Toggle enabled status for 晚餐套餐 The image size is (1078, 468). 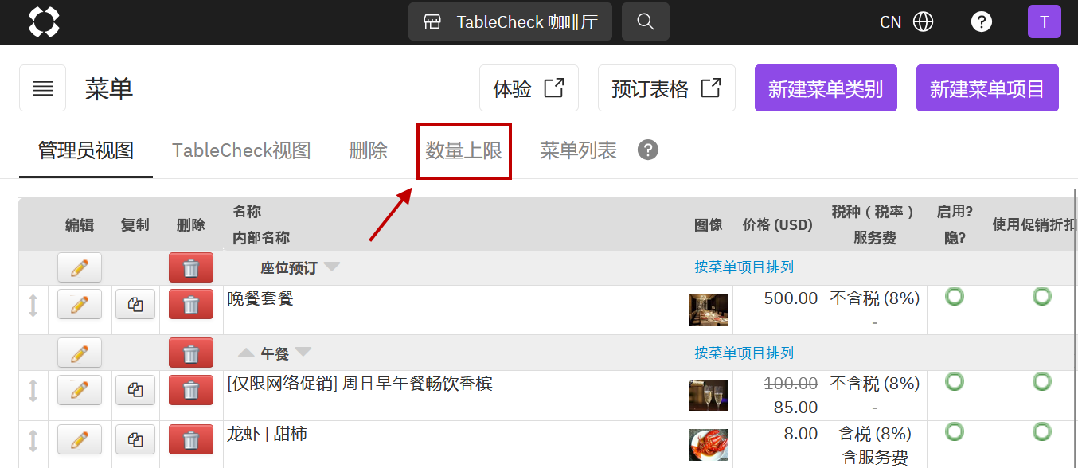[x=954, y=297]
